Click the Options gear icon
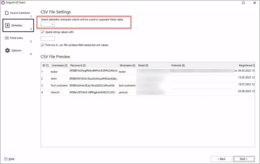The image size is (260, 164). 7,50
